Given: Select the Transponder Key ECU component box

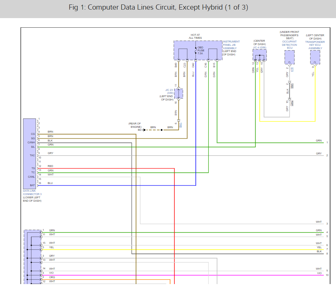Looking at the screenshot, I should (315, 57).
